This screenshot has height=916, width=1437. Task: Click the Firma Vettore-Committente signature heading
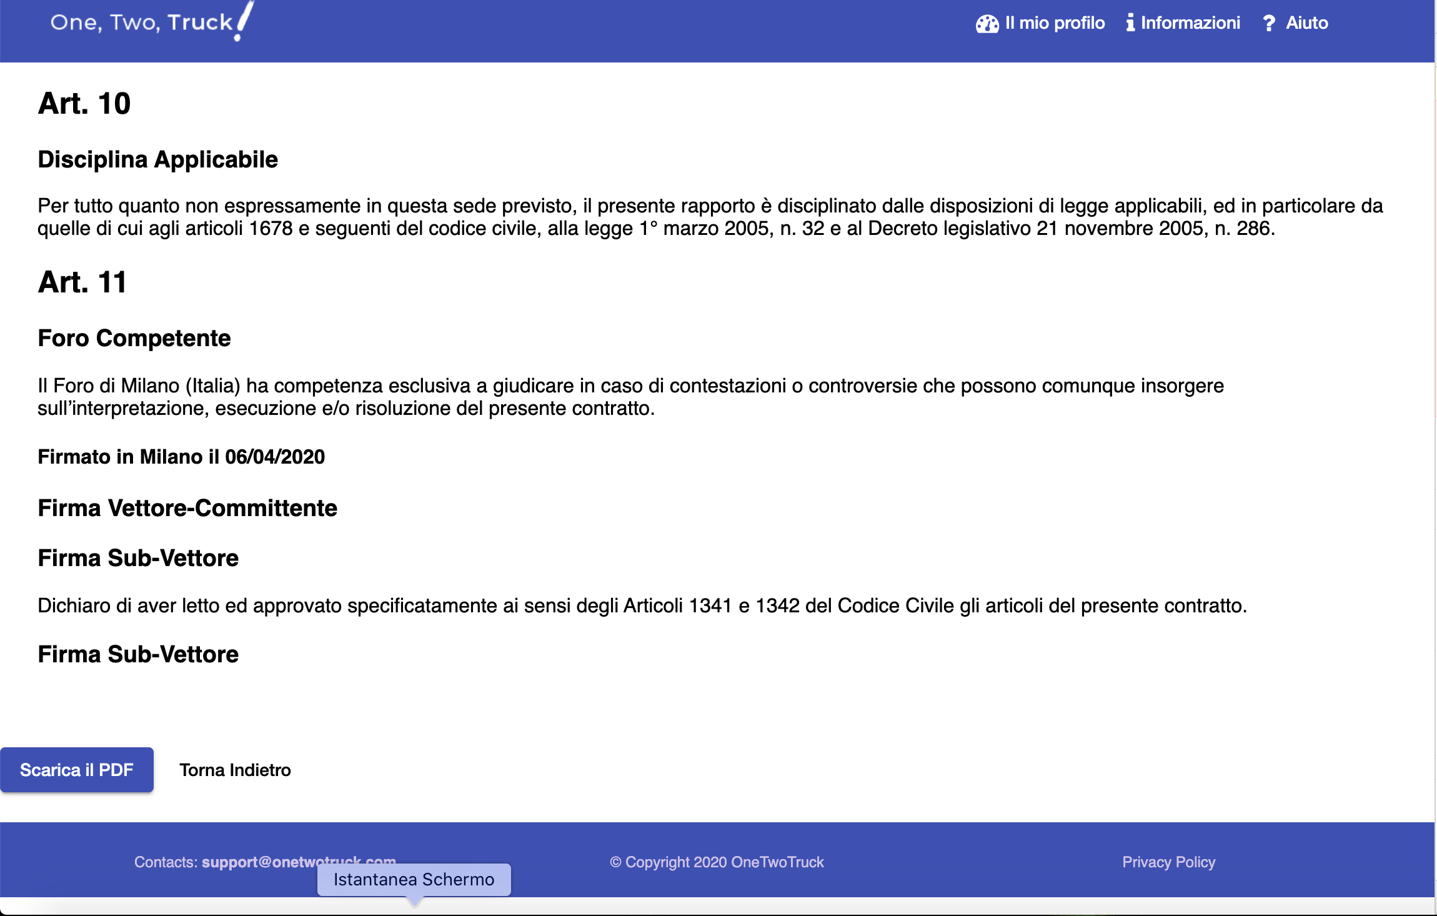pyautogui.click(x=187, y=509)
